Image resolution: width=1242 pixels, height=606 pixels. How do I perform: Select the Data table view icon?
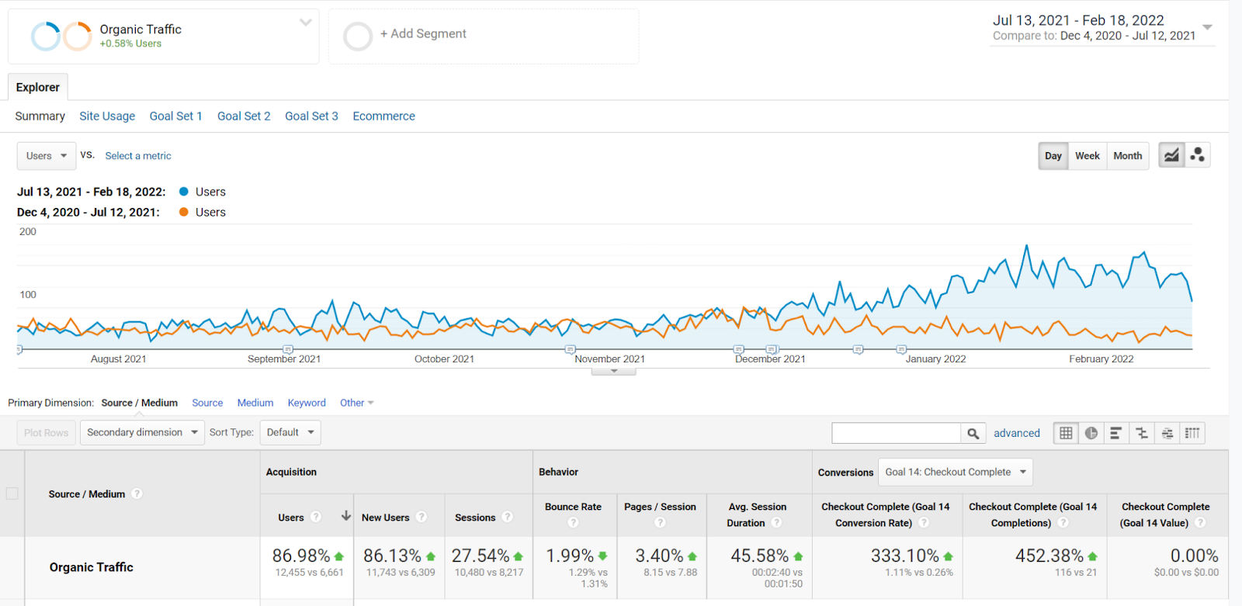tap(1066, 433)
